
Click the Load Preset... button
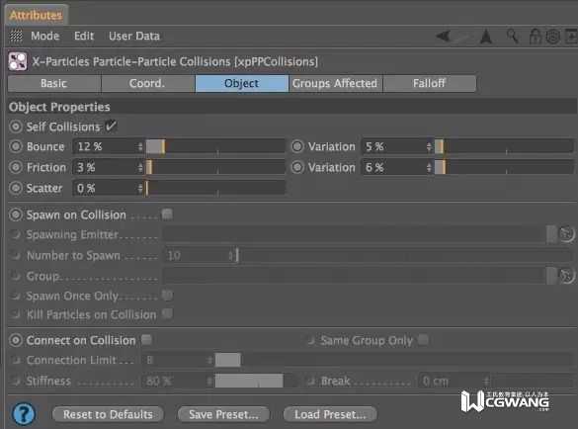[330, 414]
